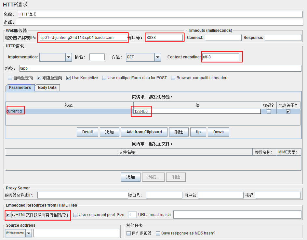Toggle the 自动重定向 checkbox

10,78
